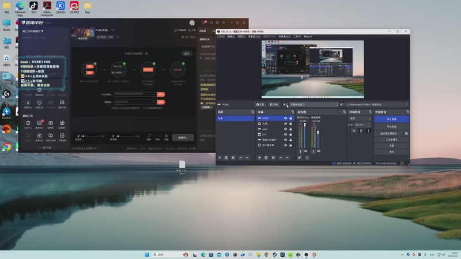The image size is (461, 259).
Task: Open virtual camera settings gear in controls
Action: point(406,134)
